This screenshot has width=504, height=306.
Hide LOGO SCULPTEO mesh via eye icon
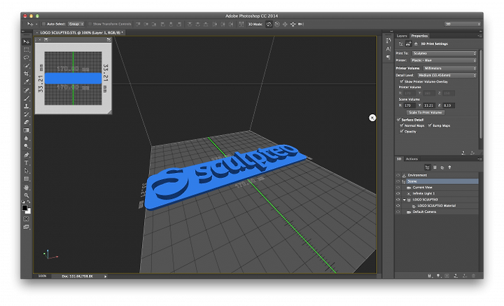[x=398, y=200]
